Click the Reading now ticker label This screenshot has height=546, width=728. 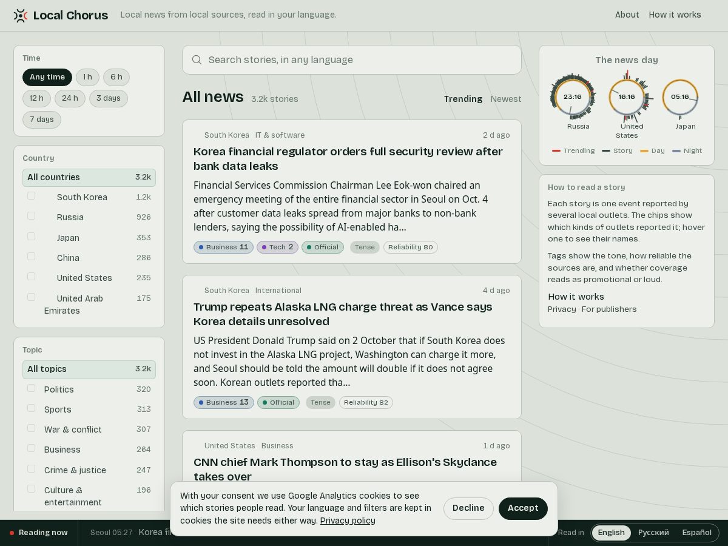point(43,533)
